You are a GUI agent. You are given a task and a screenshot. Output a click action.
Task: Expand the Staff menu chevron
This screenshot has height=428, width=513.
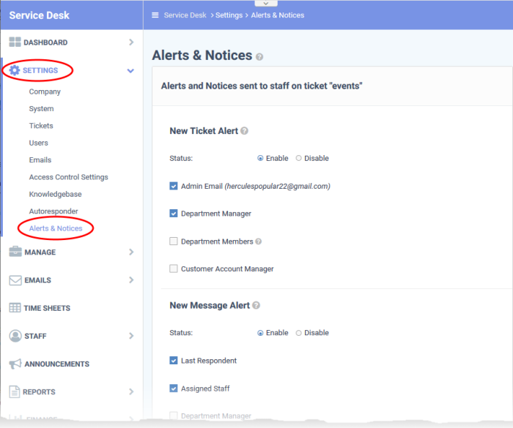coord(131,336)
